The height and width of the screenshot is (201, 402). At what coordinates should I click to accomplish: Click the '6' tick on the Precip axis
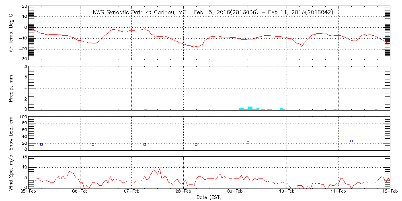point(26,77)
